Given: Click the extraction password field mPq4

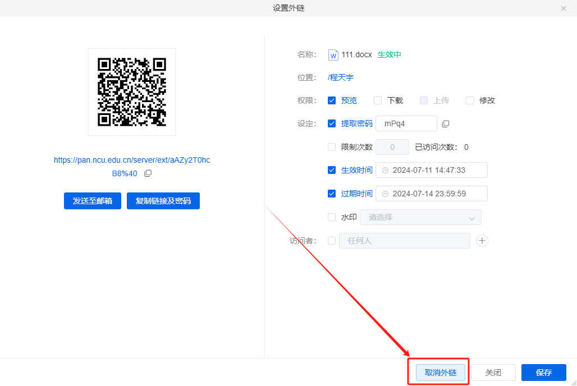Looking at the screenshot, I should pos(406,123).
